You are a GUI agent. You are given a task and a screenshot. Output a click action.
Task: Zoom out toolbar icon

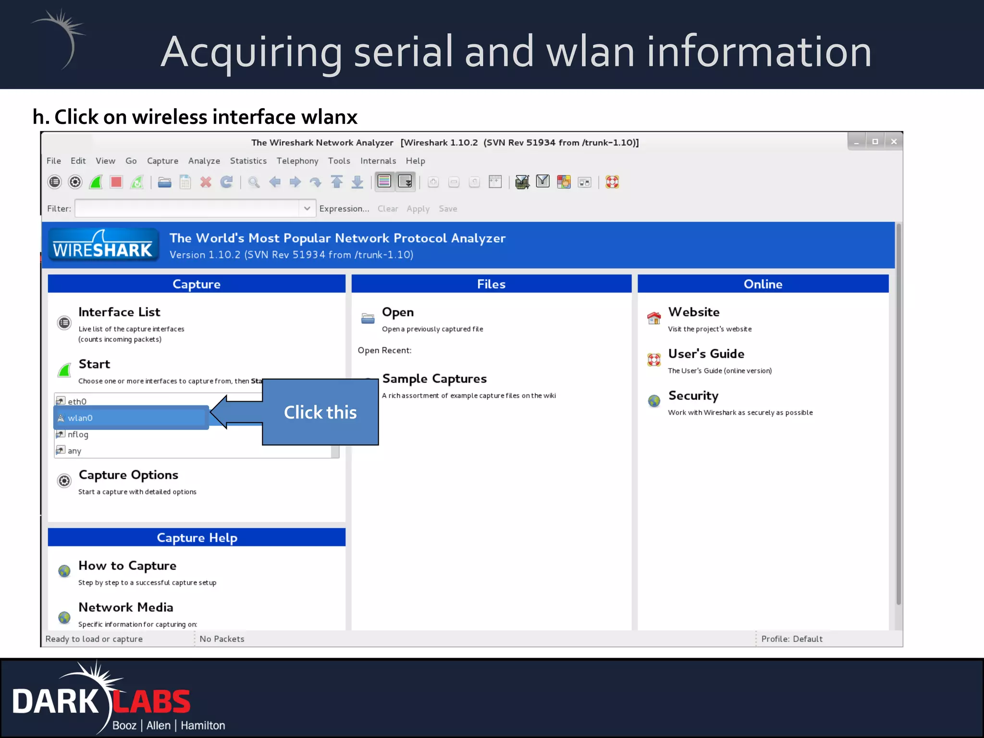point(454,182)
